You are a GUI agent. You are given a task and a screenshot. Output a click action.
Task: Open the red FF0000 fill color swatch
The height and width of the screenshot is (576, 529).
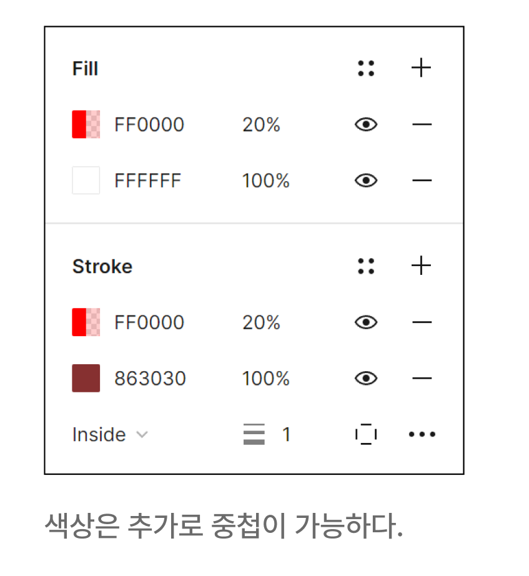[x=86, y=124]
